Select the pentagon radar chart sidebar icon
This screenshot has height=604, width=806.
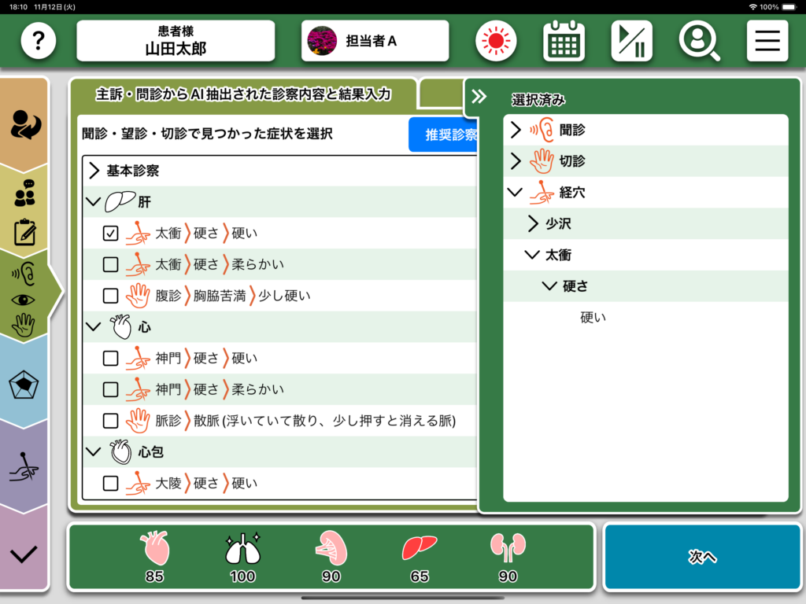pyautogui.click(x=24, y=385)
